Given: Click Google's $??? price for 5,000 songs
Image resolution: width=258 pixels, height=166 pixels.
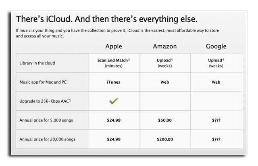Looking at the screenshot, I should click(x=216, y=120).
